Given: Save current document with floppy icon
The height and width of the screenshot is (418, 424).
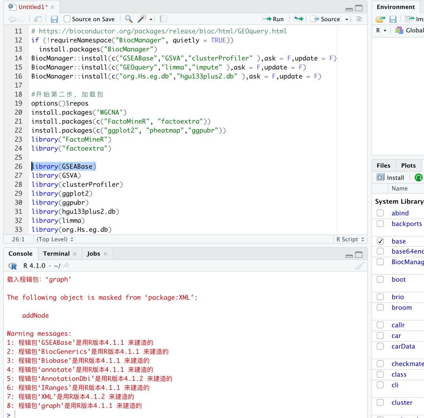Looking at the screenshot, I should (54, 19).
